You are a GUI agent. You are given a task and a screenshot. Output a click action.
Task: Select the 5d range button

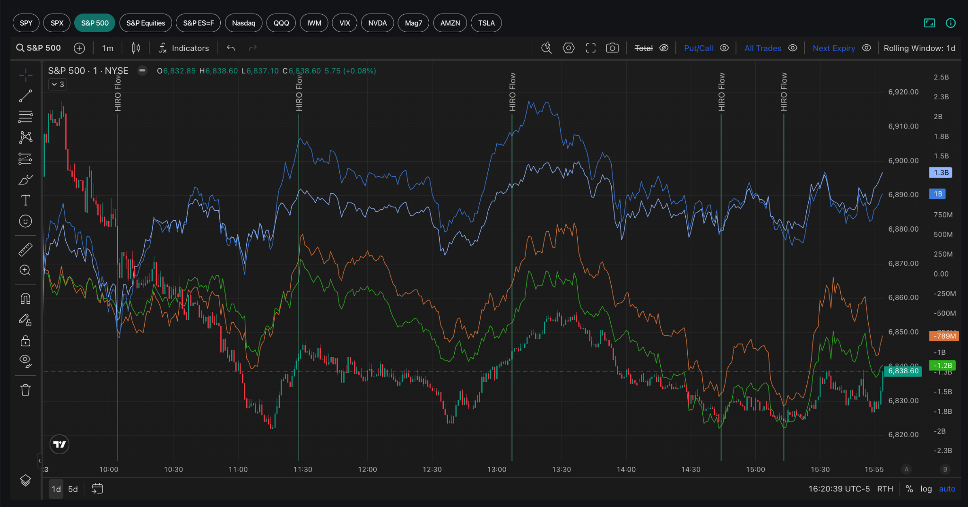(73, 489)
